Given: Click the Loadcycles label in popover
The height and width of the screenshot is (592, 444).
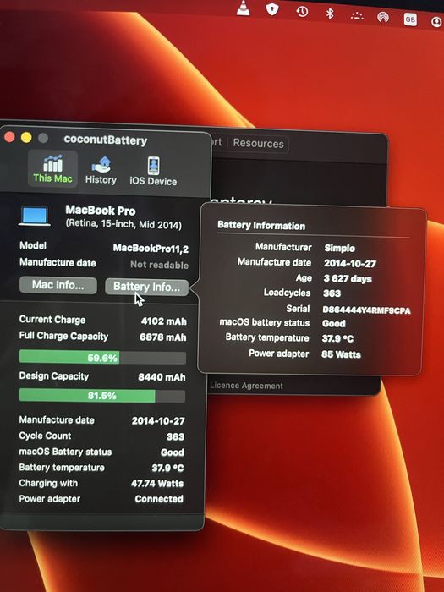Looking at the screenshot, I should [x=287, y=293].
